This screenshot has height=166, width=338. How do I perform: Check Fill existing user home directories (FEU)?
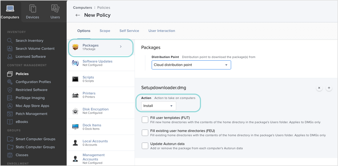145,132
